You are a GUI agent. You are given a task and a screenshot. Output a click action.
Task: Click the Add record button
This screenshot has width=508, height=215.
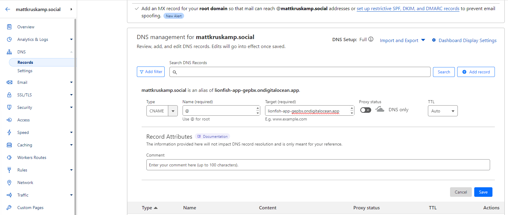pos(476,72)
